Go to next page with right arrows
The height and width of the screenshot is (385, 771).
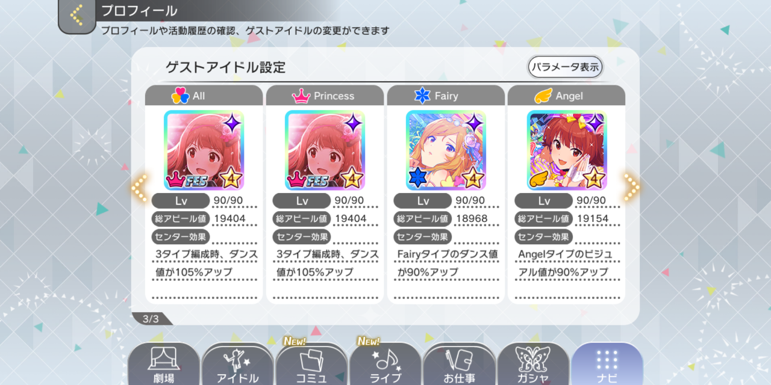(x=632, y=188)
